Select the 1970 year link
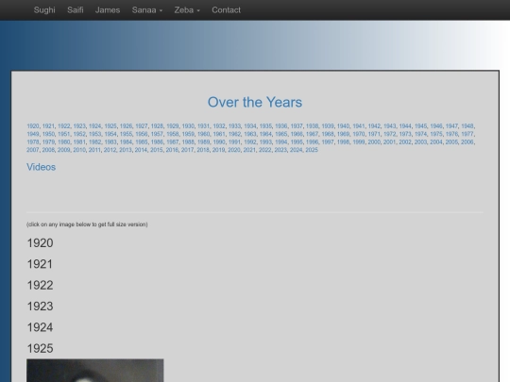The width and height of the screenshot is (510, 382). (x=359, y=134)
